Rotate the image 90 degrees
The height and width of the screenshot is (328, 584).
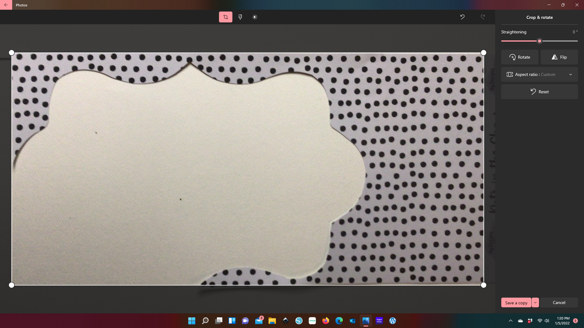520,57
